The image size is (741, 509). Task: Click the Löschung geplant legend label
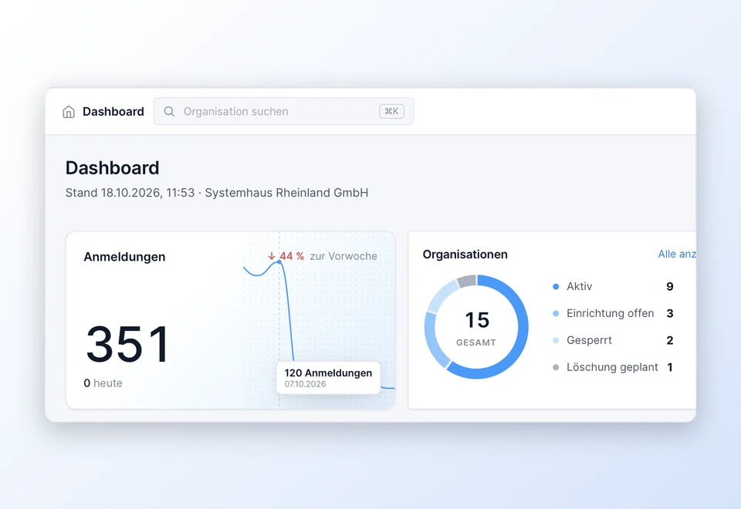point(612,367)
